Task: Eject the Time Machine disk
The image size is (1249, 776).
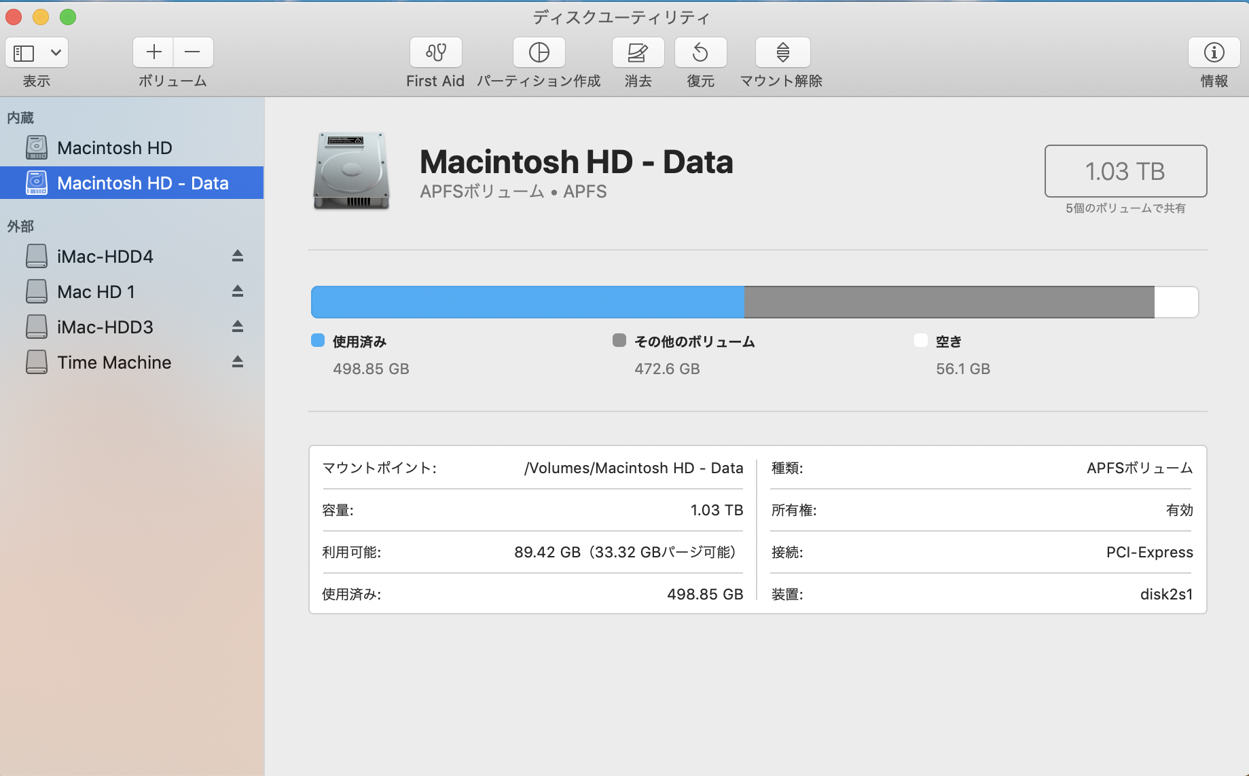Action: click(x=238, y=362)
